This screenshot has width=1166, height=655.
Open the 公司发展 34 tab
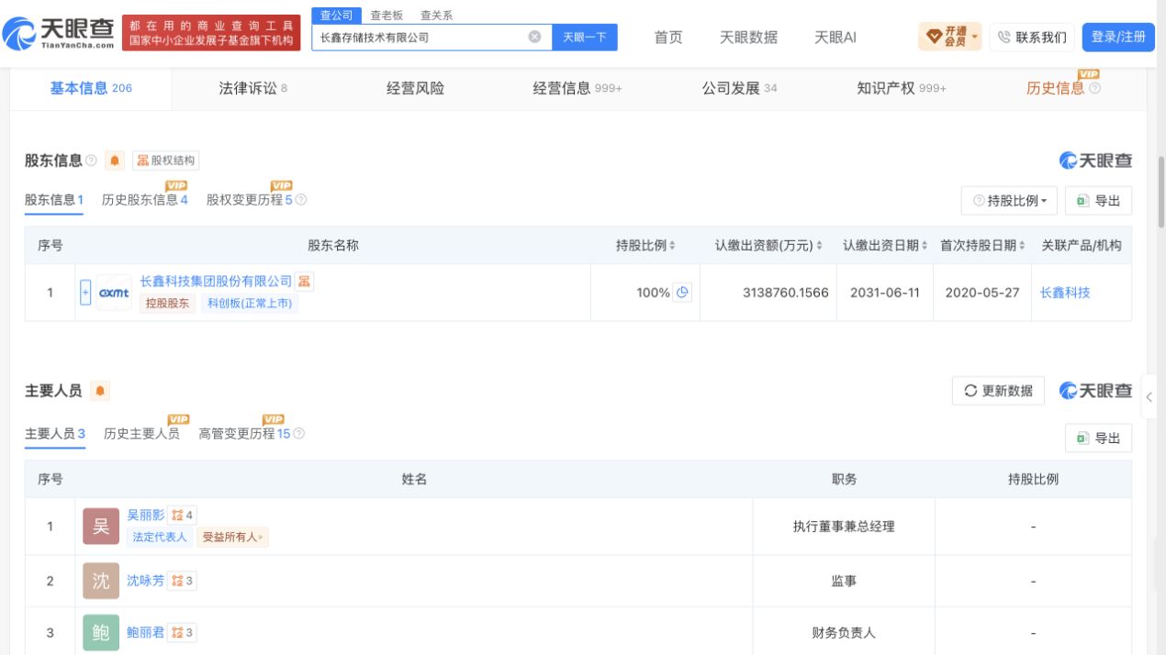[739, 88]
